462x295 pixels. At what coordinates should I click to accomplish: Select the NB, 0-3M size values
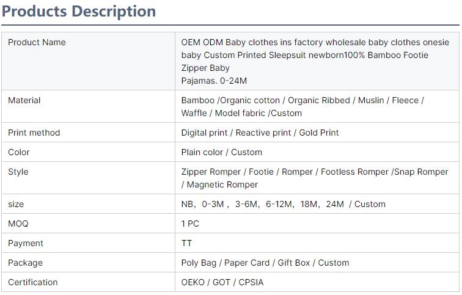(x=283, y=204)
